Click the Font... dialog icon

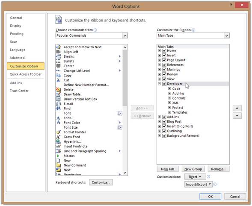pyautogui.click(x=58, y=118)
